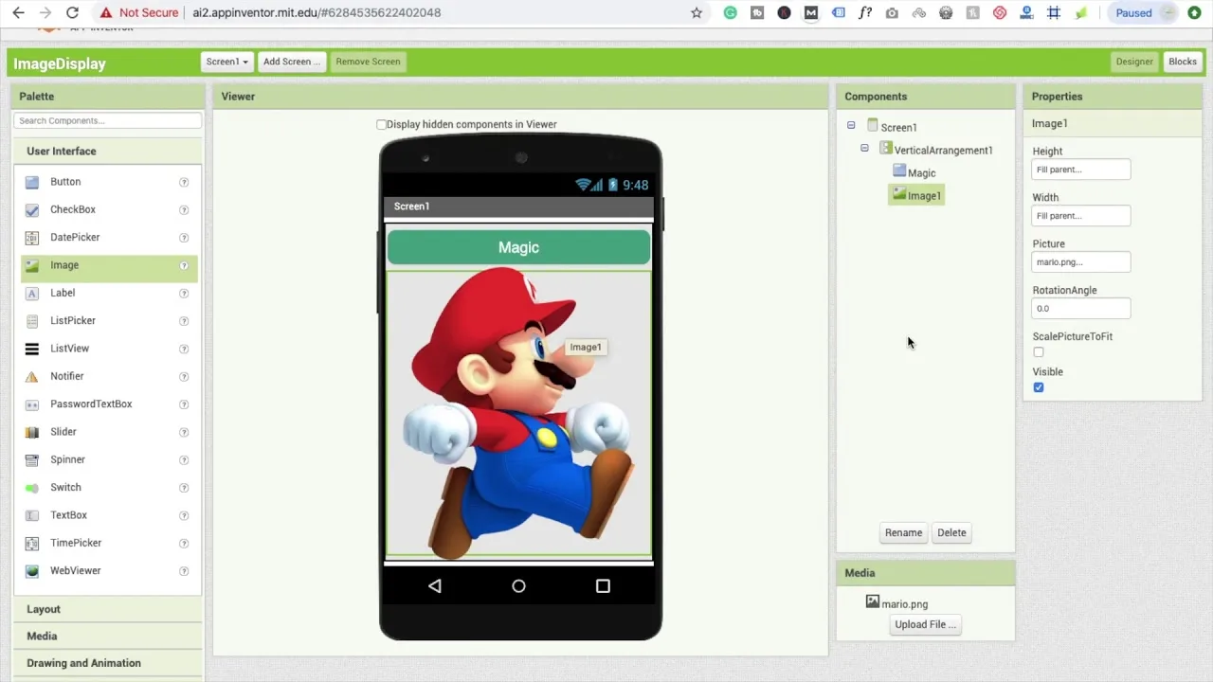Edit the Width property field

click(1081, 216)
